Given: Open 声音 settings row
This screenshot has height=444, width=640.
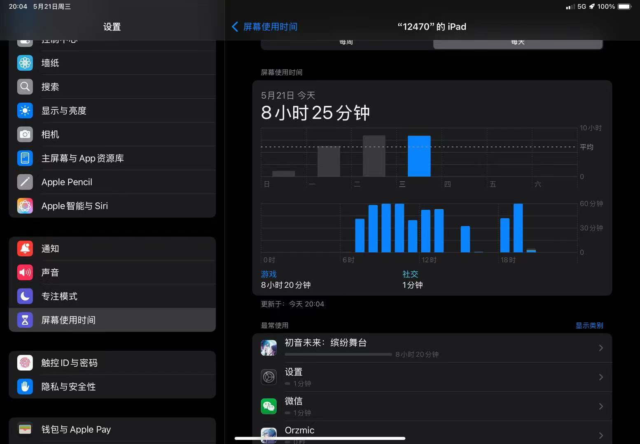Looking at the screenshot, I should [x=112, y=273].
